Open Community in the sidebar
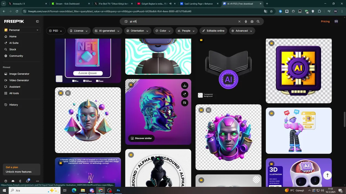This screenshot has height=194, width=346. (x=16, y=56)
